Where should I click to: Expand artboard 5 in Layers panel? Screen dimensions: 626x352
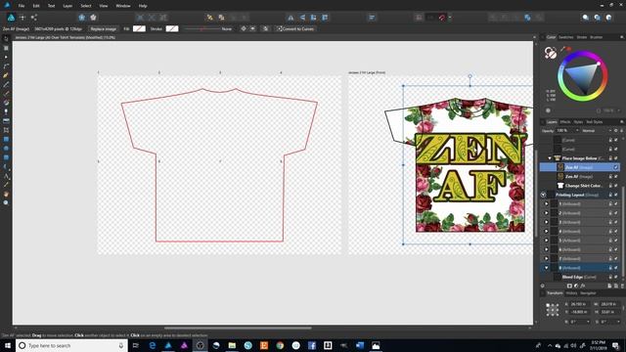pos(547,241)
